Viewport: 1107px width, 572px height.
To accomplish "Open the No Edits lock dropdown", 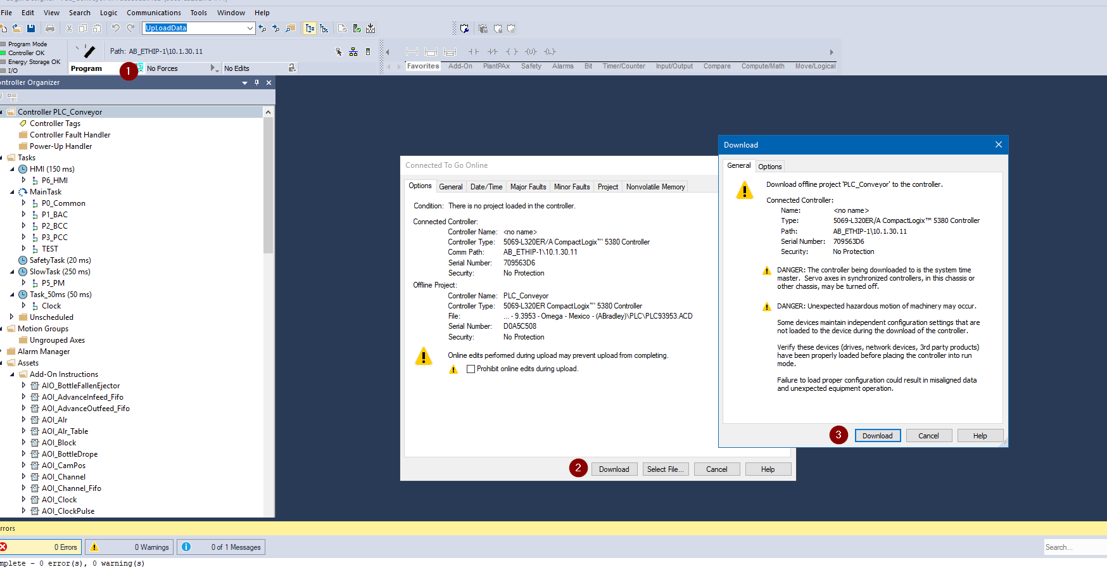I will [292, 68].
